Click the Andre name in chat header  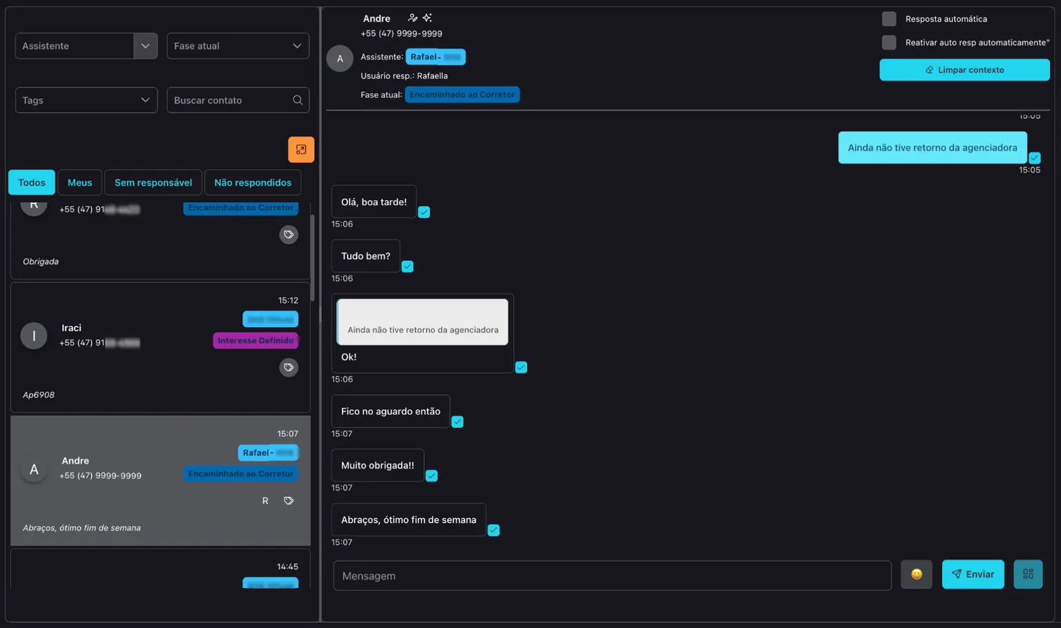[x=376, y=19]
